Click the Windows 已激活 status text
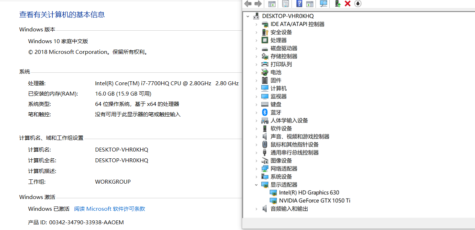This screenshot has width=475, height=230. (x=49, y=209)
